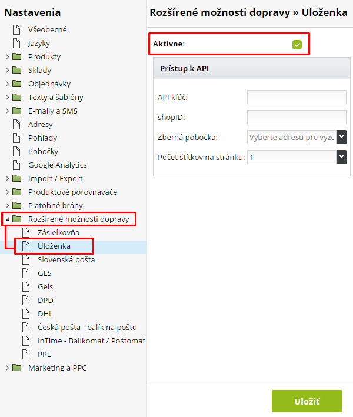Click the Adresy page icon
The width and height of the screenshot is (353, 417).
pyautogui.click(x=16, y=124)
